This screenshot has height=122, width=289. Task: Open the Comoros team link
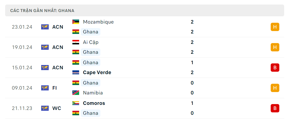[x=94, y=103]
